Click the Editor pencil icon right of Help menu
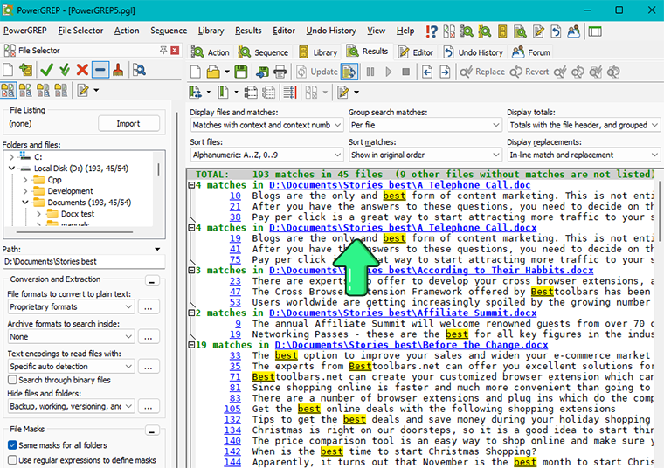 tap(538, 31)
